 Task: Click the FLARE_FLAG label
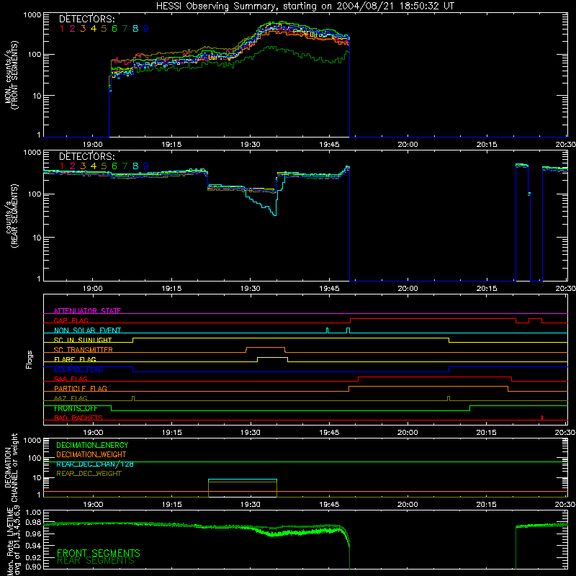(75, 359)
